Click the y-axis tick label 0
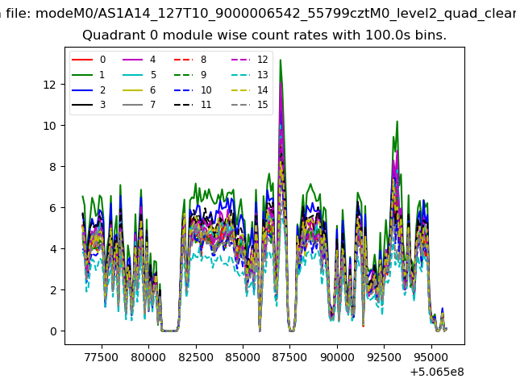Screen dimensions: 516x387 tap(52, 331)
